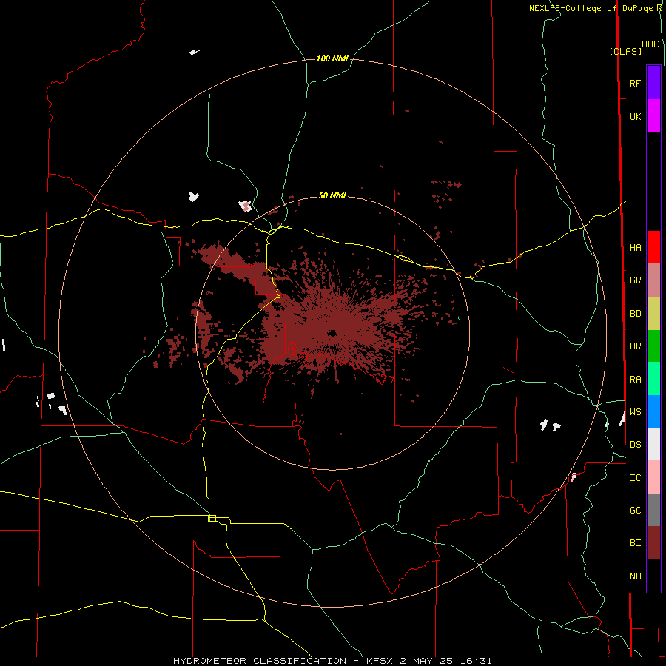This screenshot has height=666, width=666.
Task: Click the Hydrometeor Classification KFSX title text
Action: coord(332,661)
